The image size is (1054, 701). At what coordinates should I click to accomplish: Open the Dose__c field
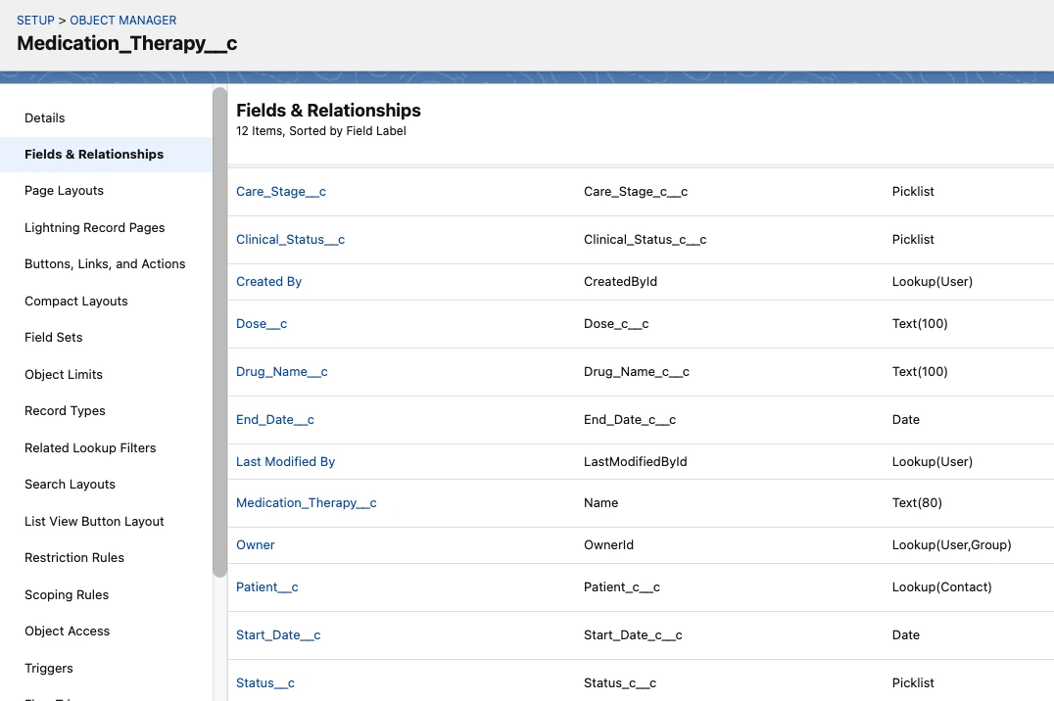(262, 323)
